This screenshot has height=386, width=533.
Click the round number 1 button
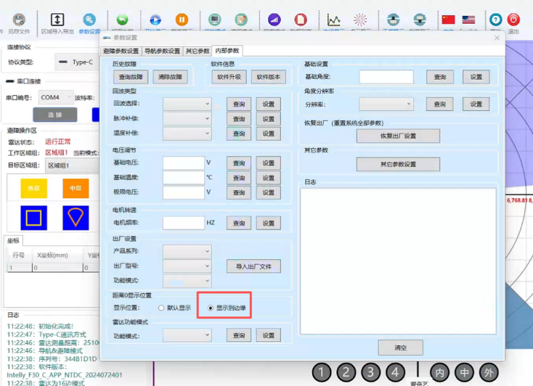click(x=321, y=372)
